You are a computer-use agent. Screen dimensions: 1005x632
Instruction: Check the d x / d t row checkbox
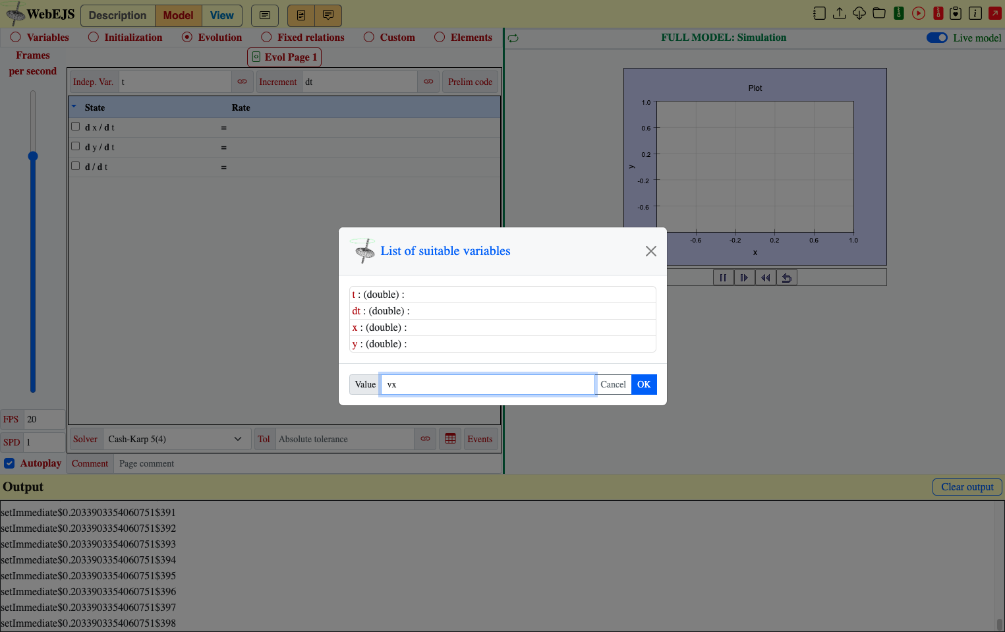pos(76,127)
